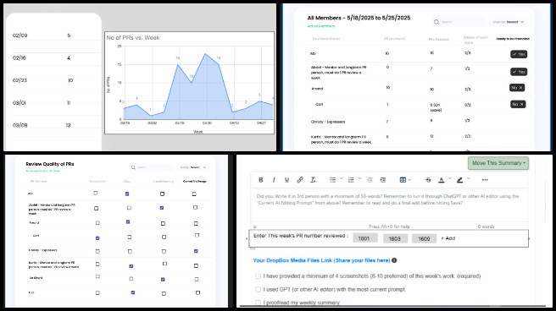Check the first-column checkbox in Abi's row

tap(96, 193)
